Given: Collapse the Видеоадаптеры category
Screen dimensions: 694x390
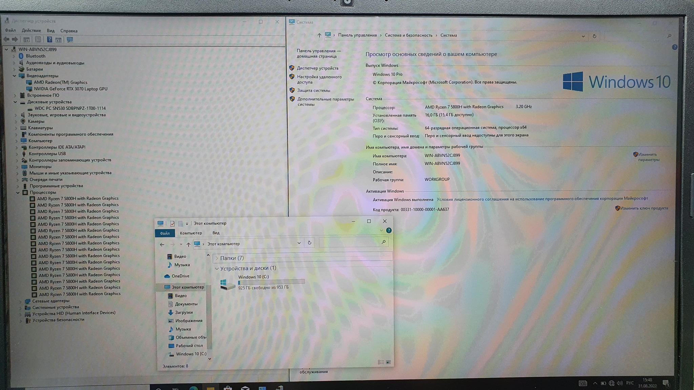Looking at the screenshot, I should pyautogui.click(x=14, y=76).
